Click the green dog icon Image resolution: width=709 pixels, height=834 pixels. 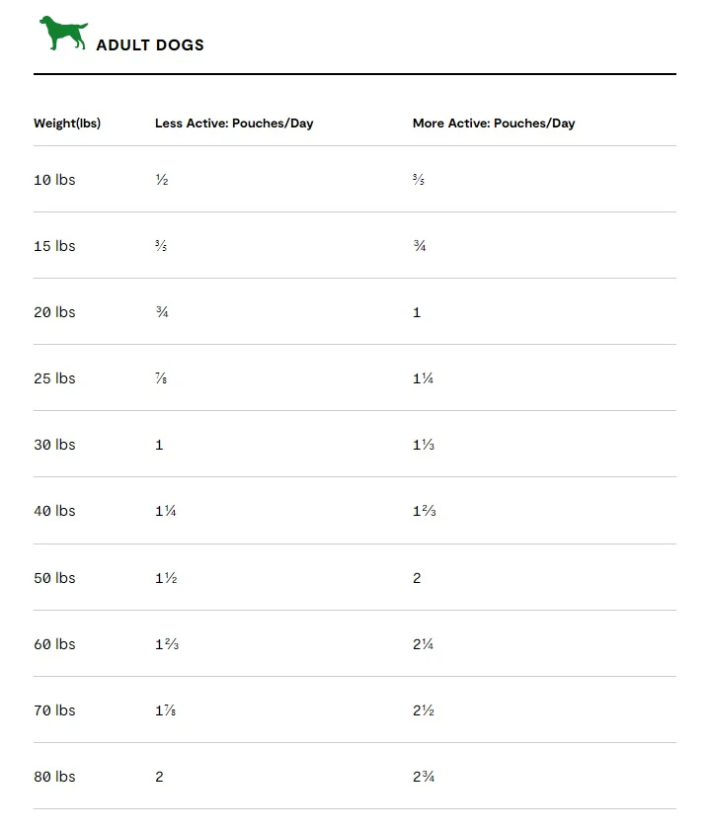(x=63, y=33)
